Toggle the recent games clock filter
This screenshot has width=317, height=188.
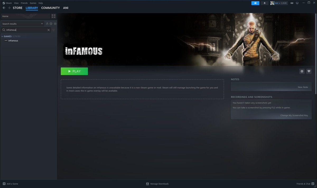tap(51, 23)
